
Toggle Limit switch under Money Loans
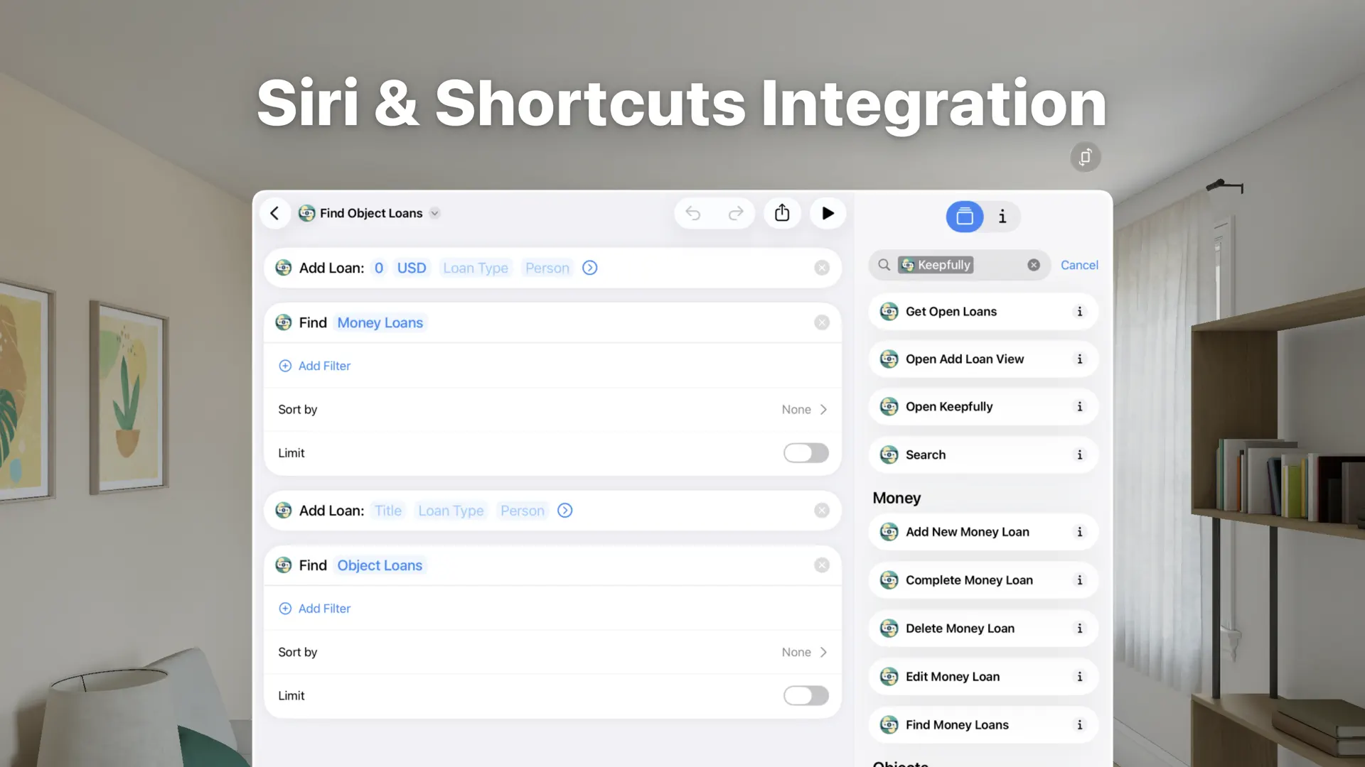tap(805, 453)
